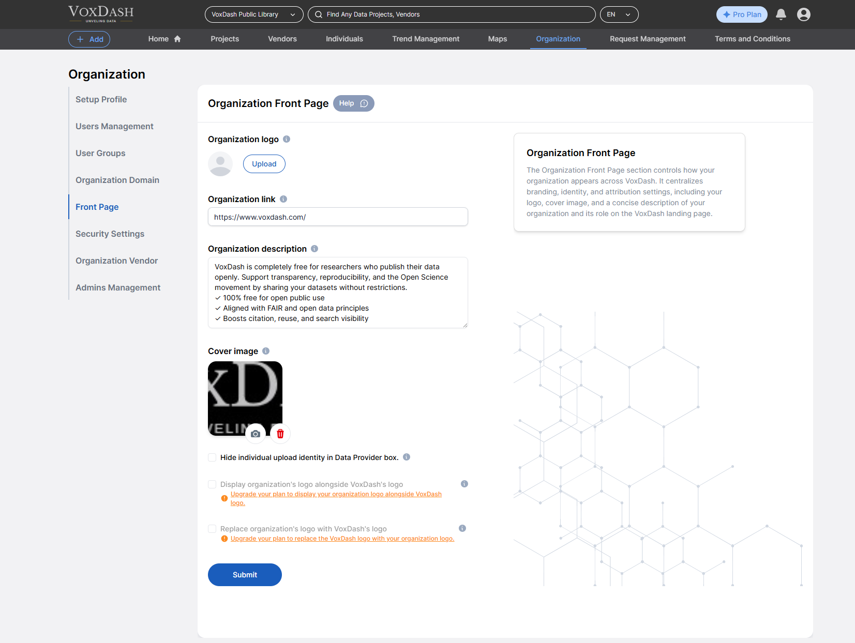Select the Organization menu item

[558, 39]
